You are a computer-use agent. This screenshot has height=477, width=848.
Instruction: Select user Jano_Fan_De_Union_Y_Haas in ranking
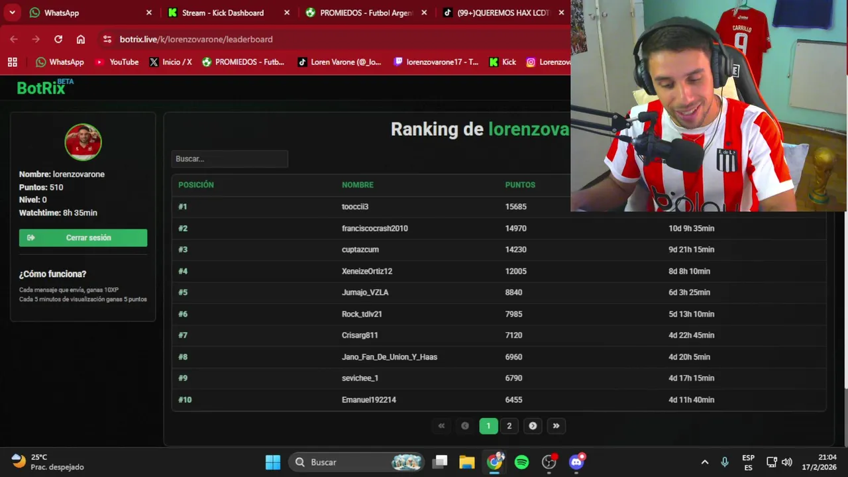click(390, 357)
